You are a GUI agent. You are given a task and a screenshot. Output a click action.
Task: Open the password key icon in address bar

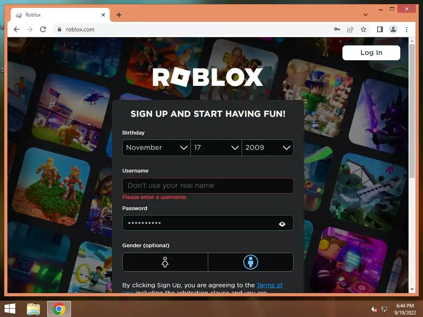pyautogui.click(x=337, y=29)
